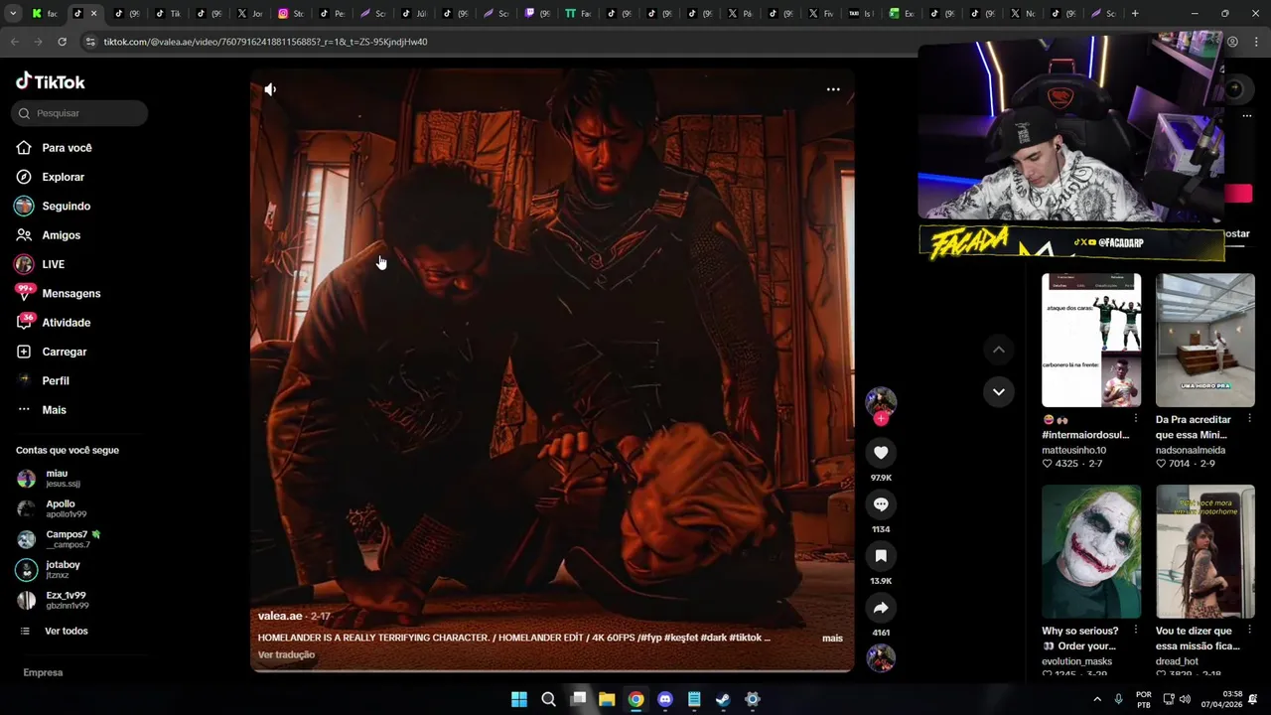This screenshot has width=1271, height=715.
Task: Open the Para você feed
Action: [x=68, y=148]
